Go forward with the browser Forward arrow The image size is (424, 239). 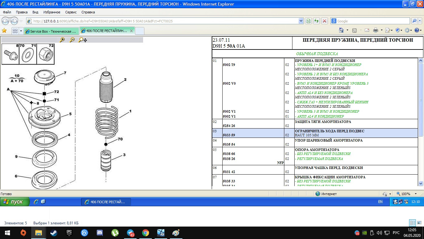click(x=14, y=21)
